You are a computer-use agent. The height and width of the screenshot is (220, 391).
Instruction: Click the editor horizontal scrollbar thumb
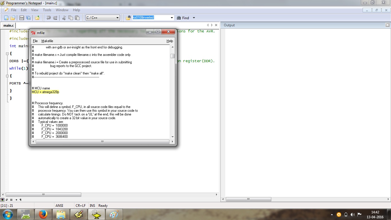coord(44,195)
